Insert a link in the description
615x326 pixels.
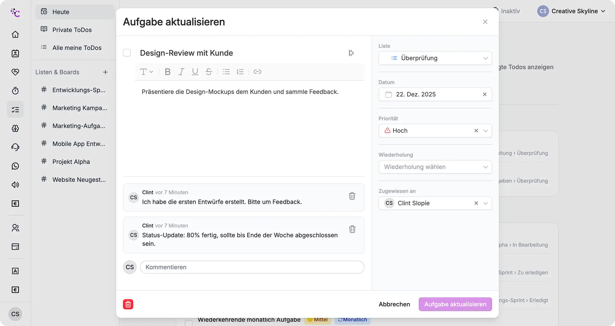click(257, 71)
